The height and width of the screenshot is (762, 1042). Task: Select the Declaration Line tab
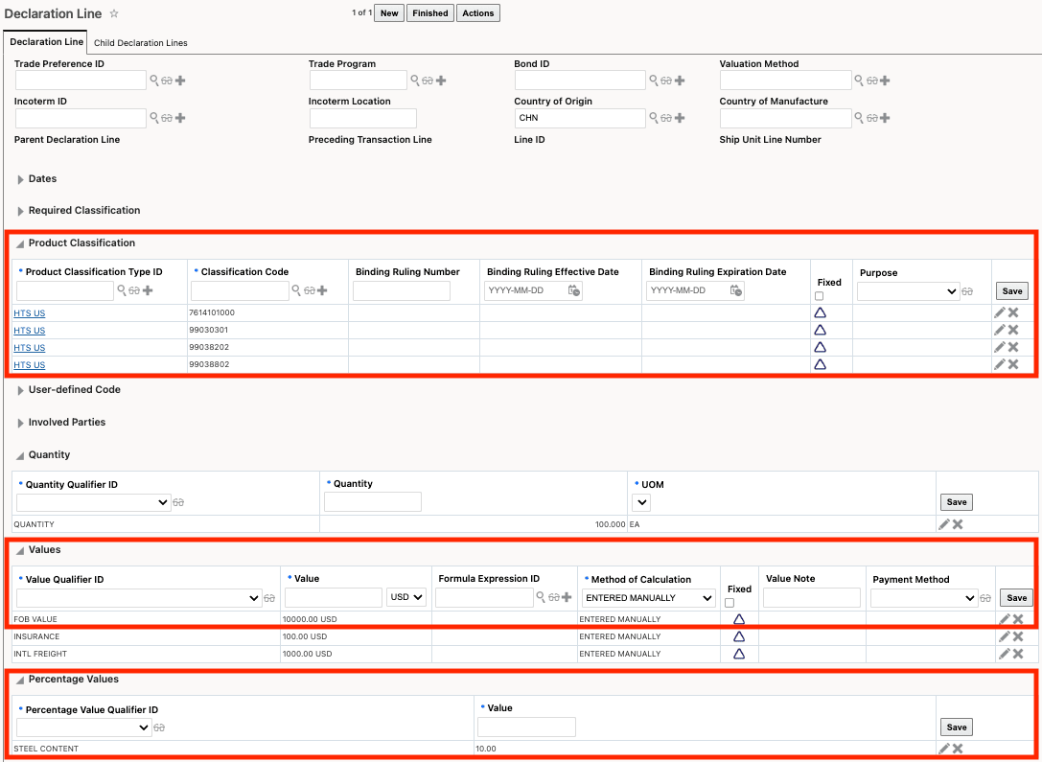46,41
